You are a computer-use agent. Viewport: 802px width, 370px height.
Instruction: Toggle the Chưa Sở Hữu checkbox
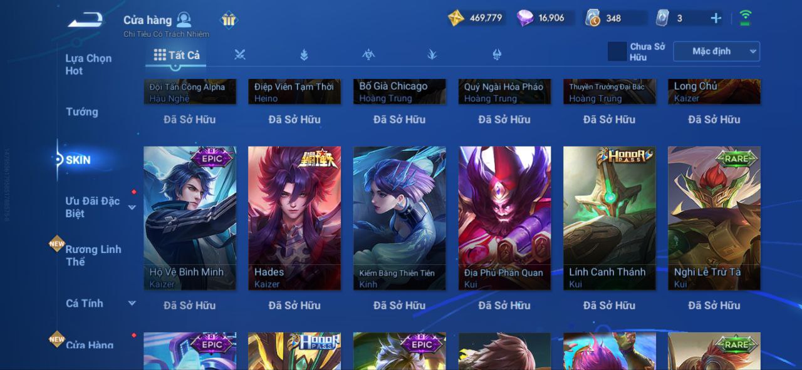click(x=617, y=52)
